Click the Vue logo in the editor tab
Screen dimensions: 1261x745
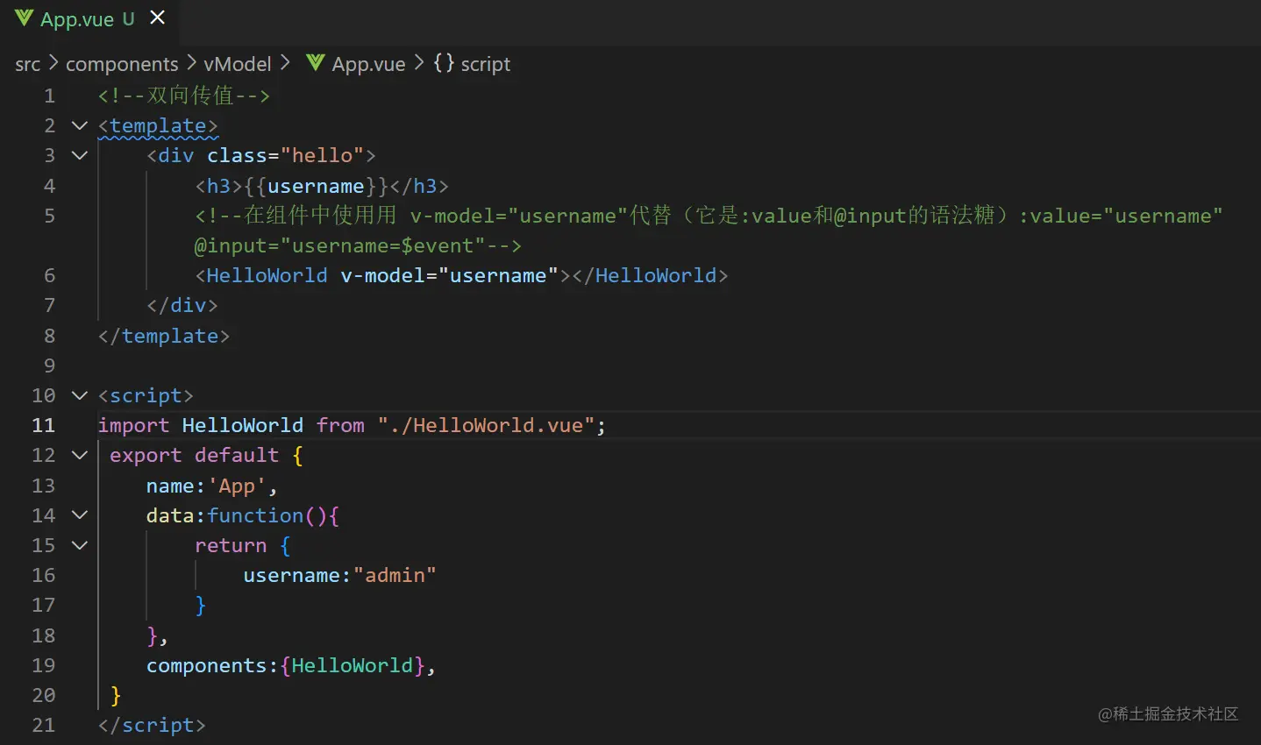coord(24,18)
